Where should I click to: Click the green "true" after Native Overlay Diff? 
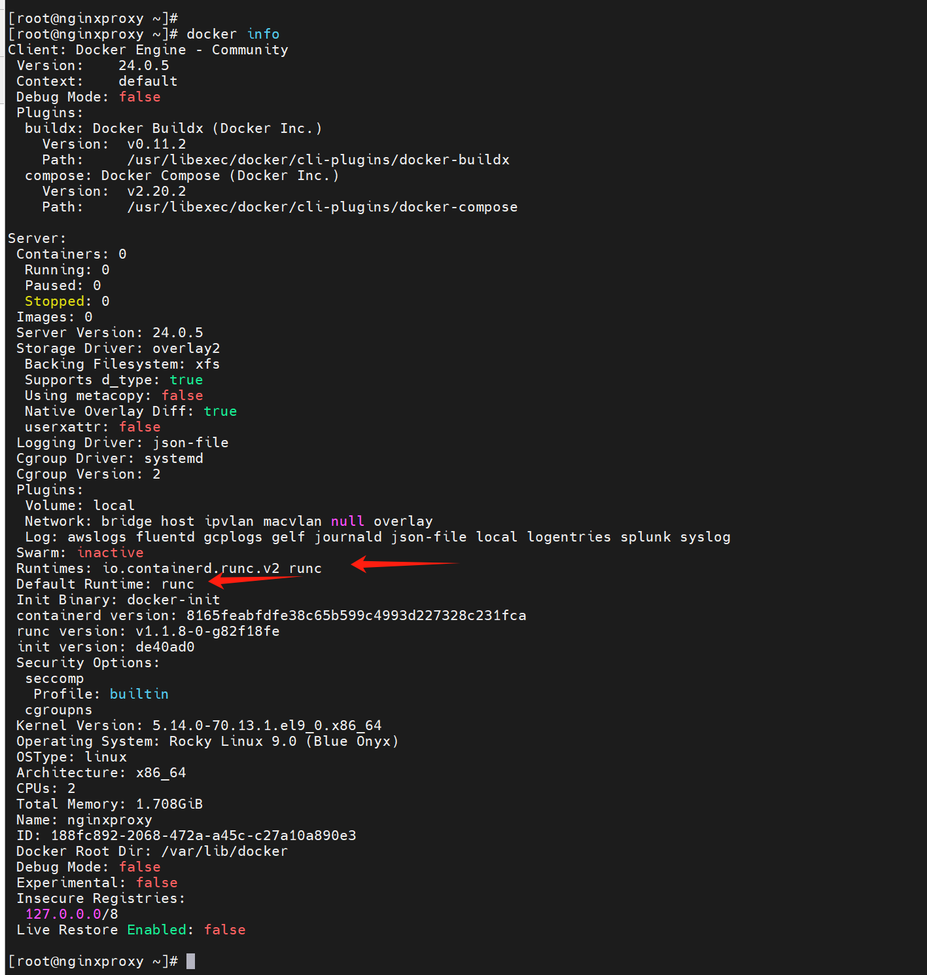click(220, 411)
